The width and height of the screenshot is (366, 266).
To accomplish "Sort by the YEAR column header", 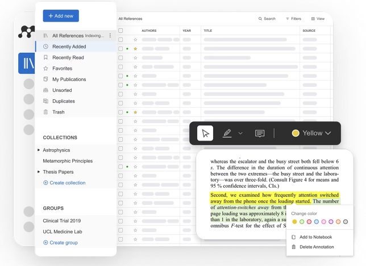I will coord(187,31).
